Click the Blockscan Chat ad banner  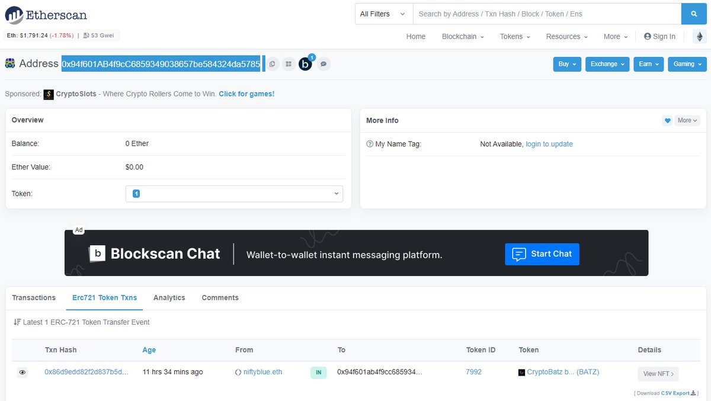coord(356,253)
